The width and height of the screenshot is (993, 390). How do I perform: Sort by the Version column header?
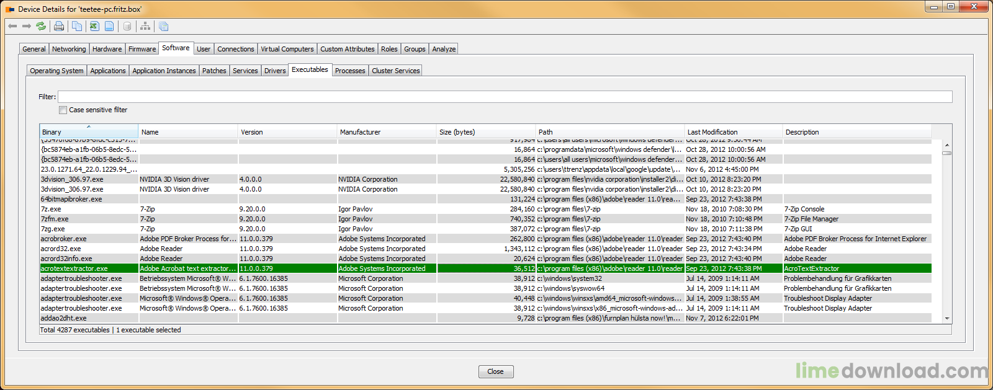pyautogui.click(x=287, y=132)
